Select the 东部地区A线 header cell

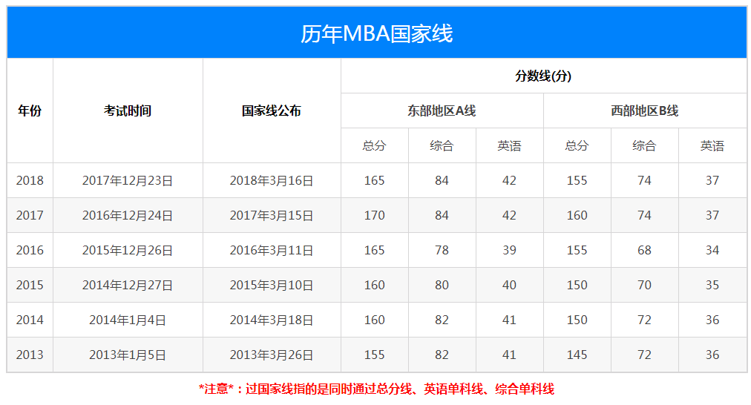coord(442,111)
